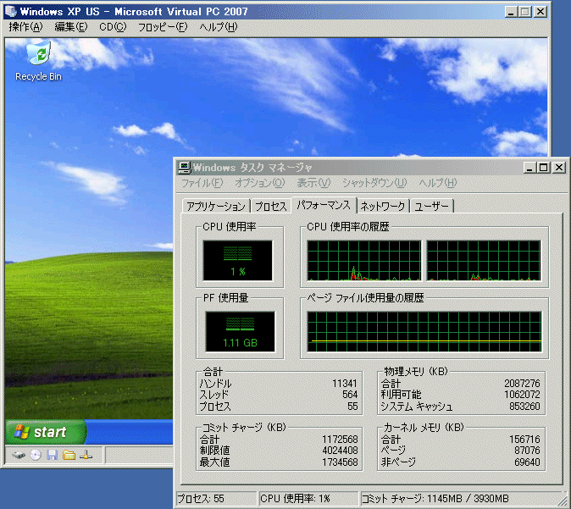Maximize the Task Manager window
571x509 pixels.
[543, 168]
